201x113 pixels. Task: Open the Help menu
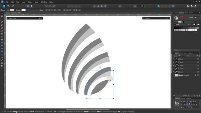click(51, 2)
